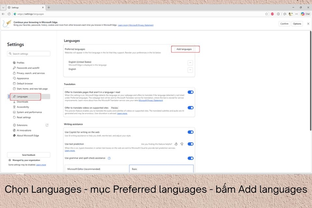
Task: Toggle Offer to translate pages switch
Action: pos(190,92)
